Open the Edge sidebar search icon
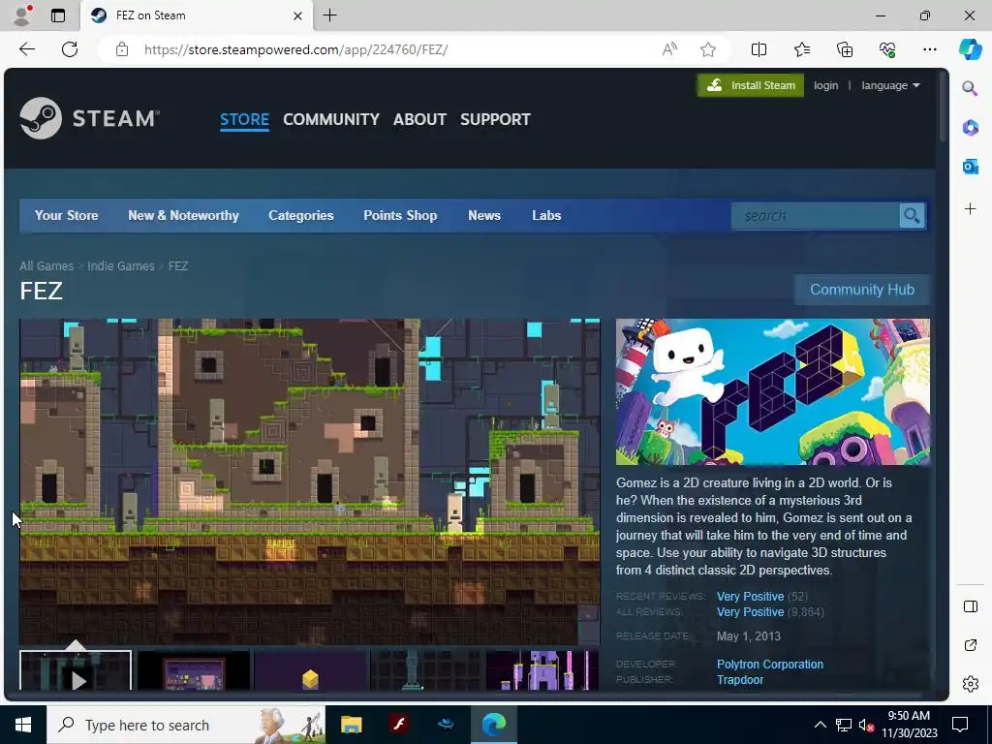 click(x=970, y=88)
